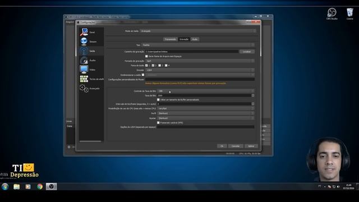Click the Localizar browse button

247,52
